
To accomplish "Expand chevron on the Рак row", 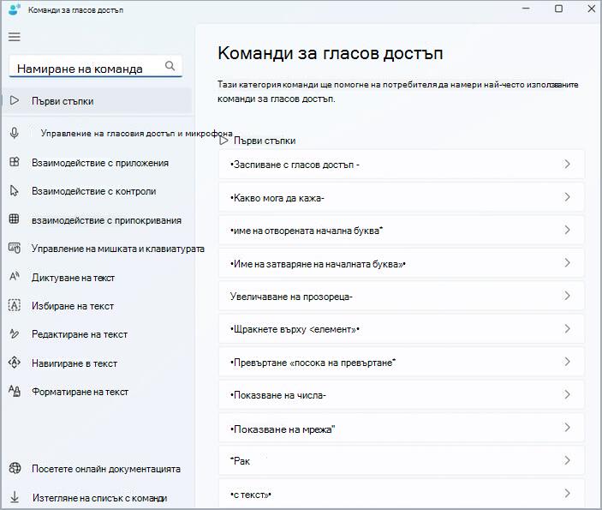I will (x=567, y=460).
